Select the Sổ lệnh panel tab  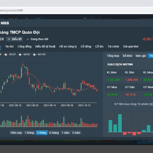[127, 56]
